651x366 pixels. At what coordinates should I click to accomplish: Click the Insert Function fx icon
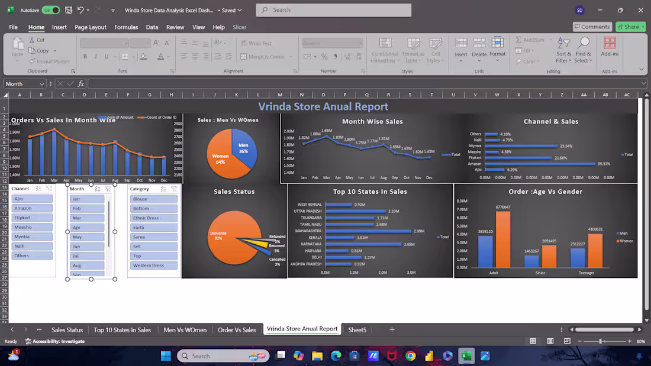point(81,83)
